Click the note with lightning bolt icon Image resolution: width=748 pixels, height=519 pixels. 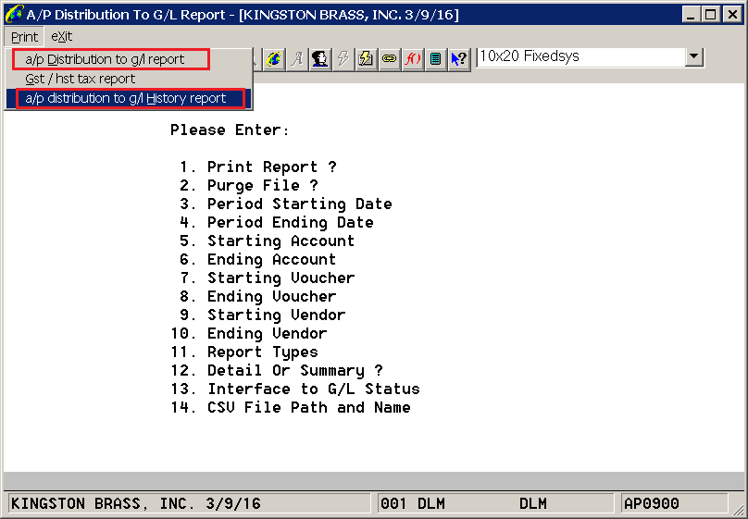[x=366, y=58]
